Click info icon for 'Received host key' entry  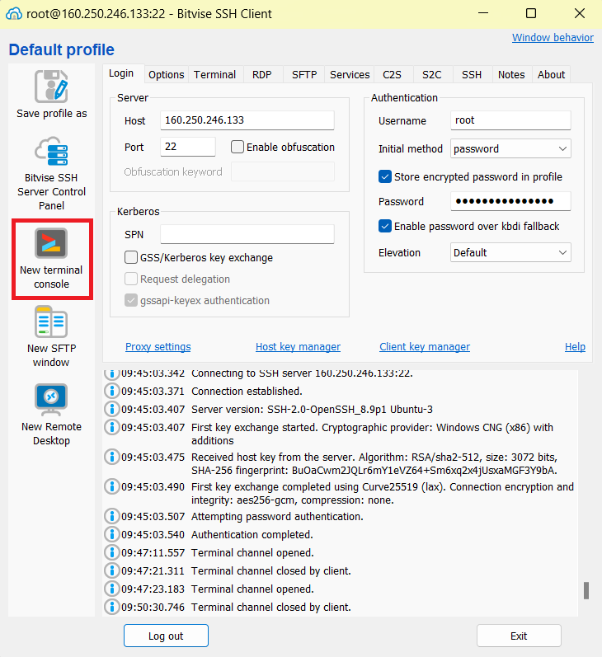tap(111, 457)
